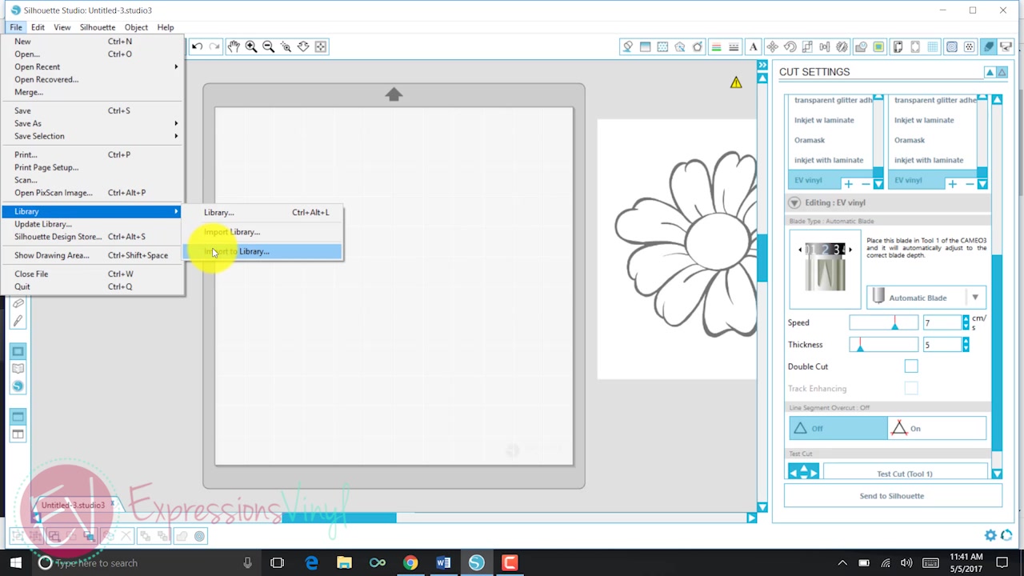1024x576 pixels.
Task: Open the Rotate panel icon
Action: pos(790,47)
